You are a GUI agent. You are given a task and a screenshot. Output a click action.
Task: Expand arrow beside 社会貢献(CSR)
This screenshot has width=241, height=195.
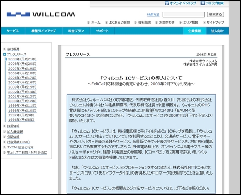(x=5, y=142)
